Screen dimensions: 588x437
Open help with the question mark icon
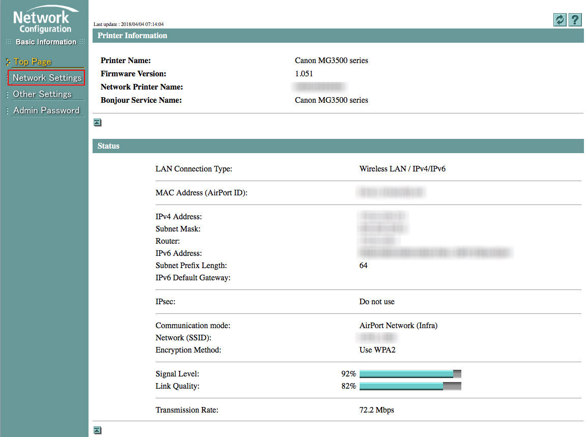click(575, 20)
